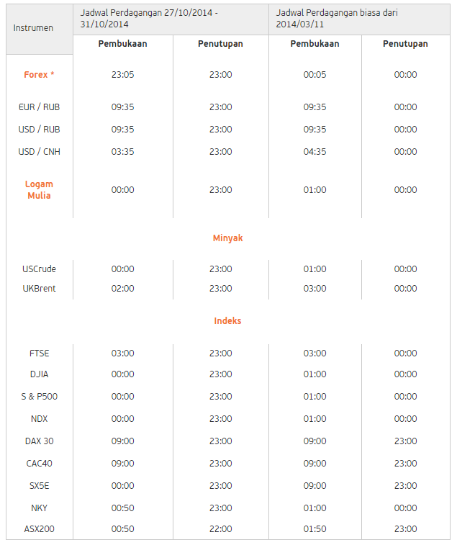Click the Jadwal Perdagangan biasa dari 2014/03/11 header
Viewport: 457px width, 545px height.
tap(337, 19)
